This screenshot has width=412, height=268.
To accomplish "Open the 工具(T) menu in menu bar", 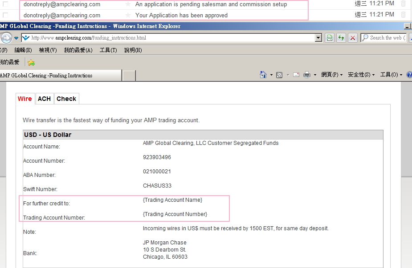I will (108, 50).
